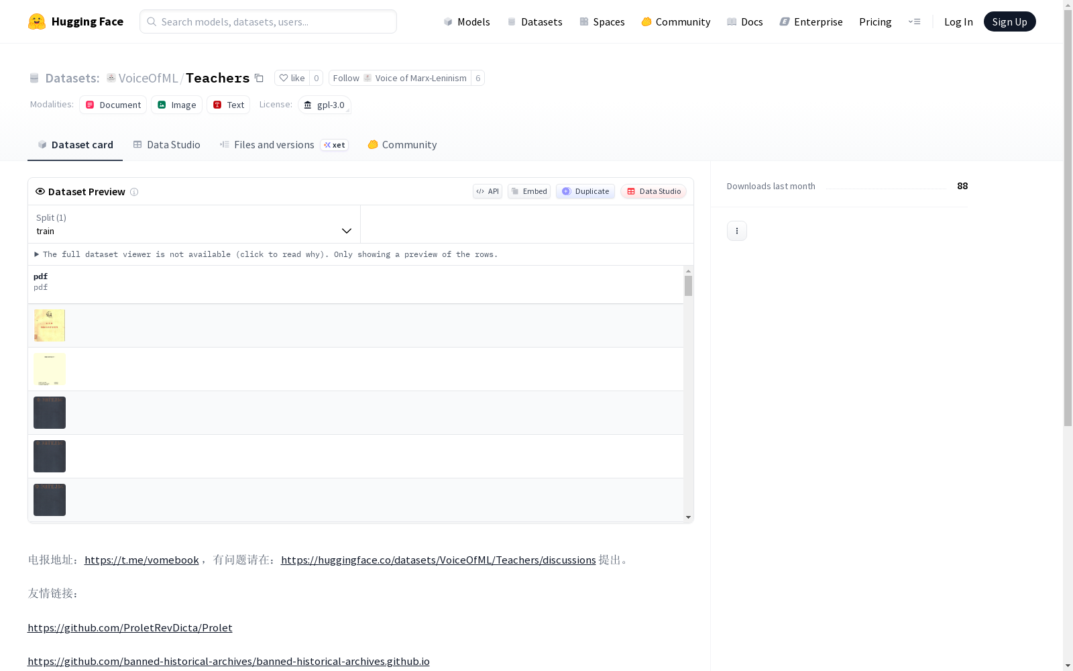Open the t.me/vomebook Telegram link

[142, 560]
